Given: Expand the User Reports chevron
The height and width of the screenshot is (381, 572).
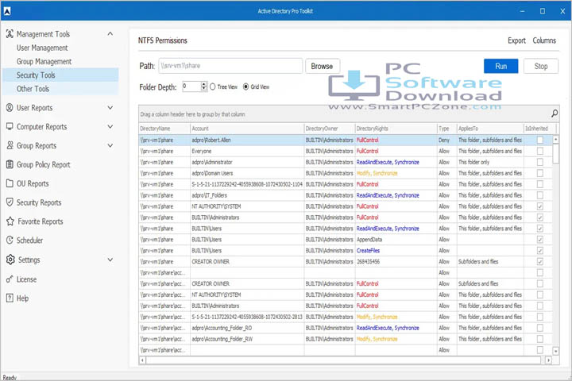Looking at the screenshot, I should 110,108.
